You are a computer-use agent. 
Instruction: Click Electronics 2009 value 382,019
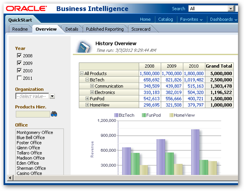174,92
